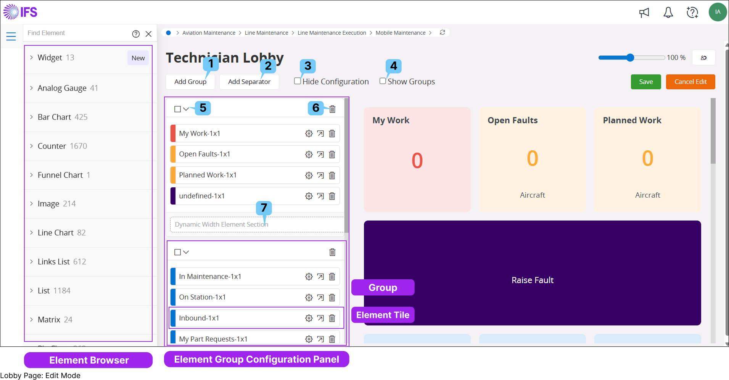Go to Mobile Maintenance breadcrumb
This screenshot has width=729, height=380.
[x=401, y=33]
